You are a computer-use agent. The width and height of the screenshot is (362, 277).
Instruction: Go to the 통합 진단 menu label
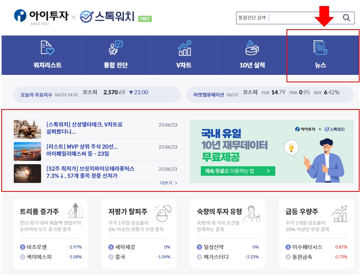115,65
